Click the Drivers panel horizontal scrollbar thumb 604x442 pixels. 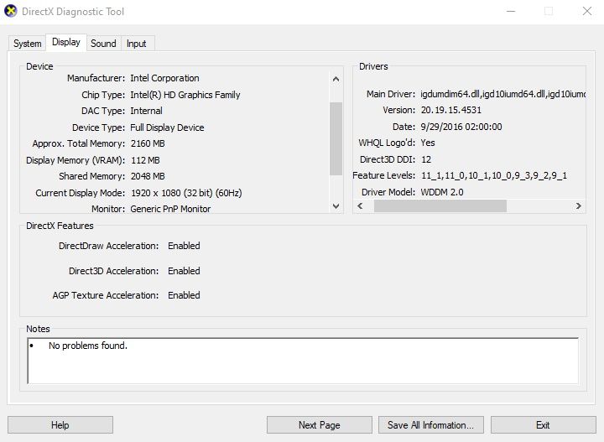[440, 206]
